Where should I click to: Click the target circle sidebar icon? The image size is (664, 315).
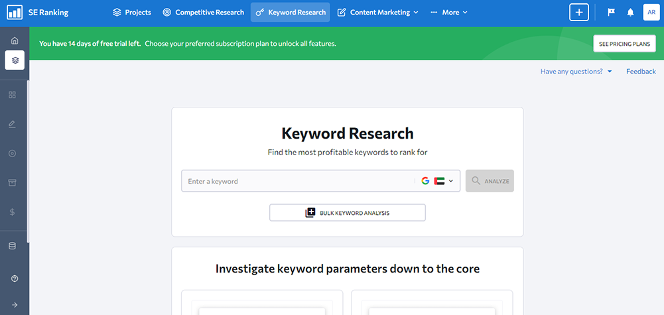point(13,153)
